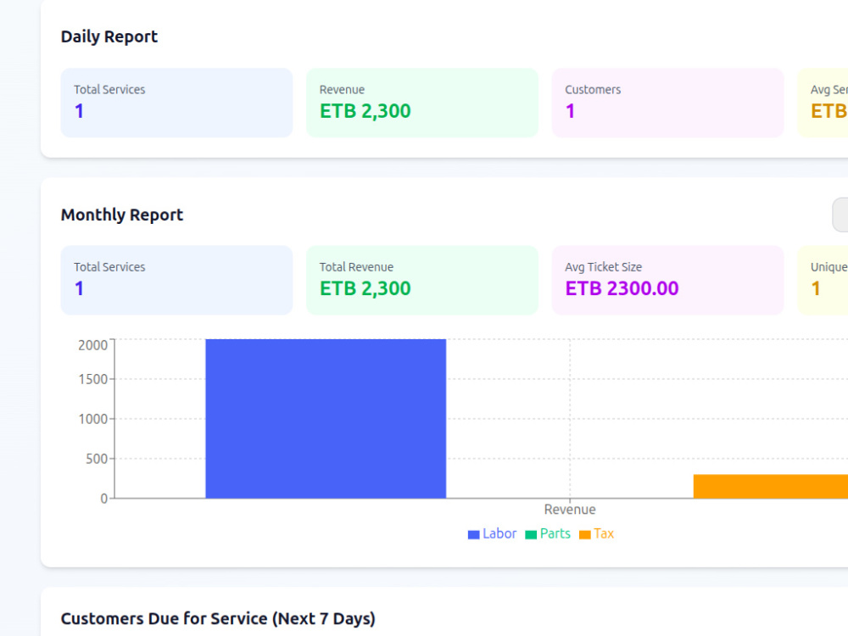The image size is (848, 636).
Task: Select the Avg Service card in Daily Report
Action: (823, 103)
